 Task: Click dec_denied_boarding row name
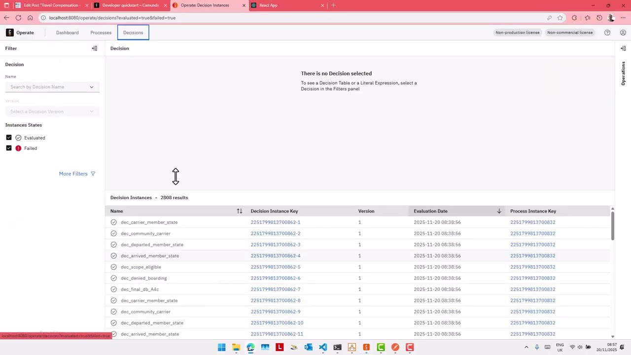click(144, 278)
